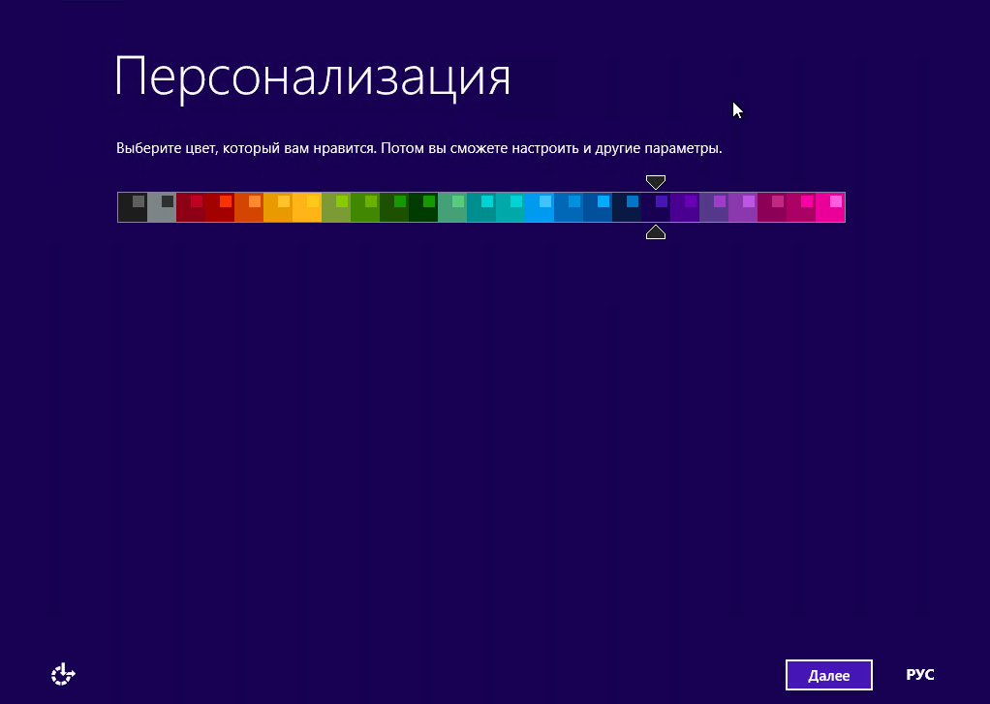Open the Ease of Access icon

pyautogui.click(x=63, y=674)
